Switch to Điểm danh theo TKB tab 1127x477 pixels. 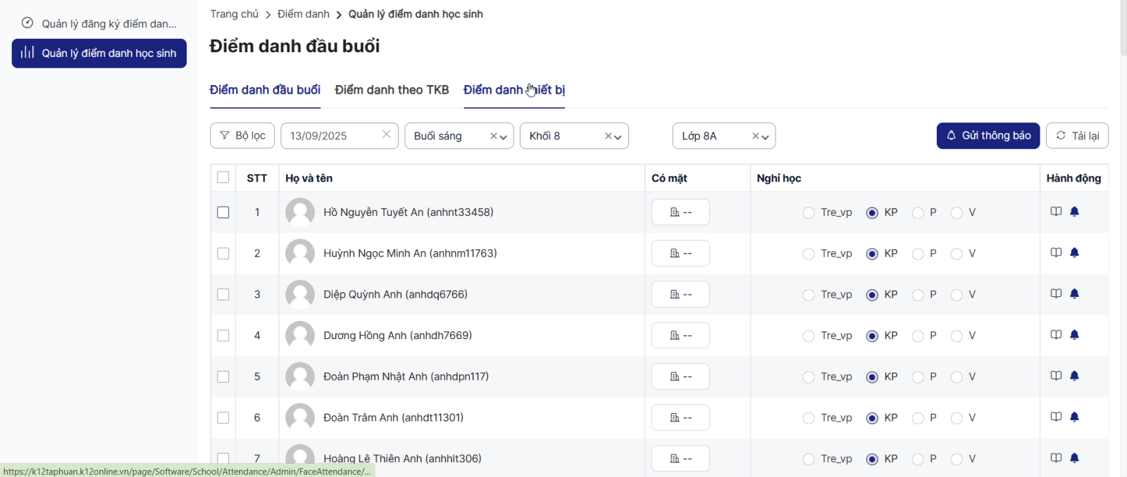(392, 90)
